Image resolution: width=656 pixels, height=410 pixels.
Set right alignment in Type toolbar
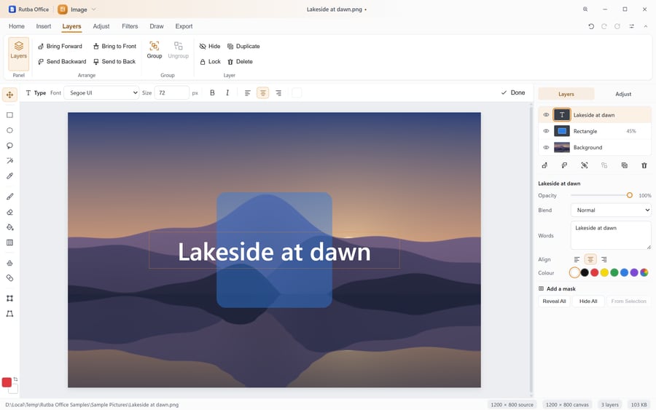[278, 92]
